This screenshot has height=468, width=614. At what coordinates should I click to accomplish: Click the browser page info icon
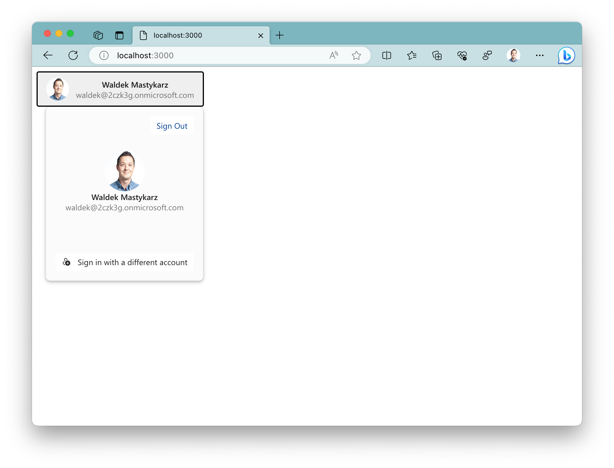(x=104, y=55)
